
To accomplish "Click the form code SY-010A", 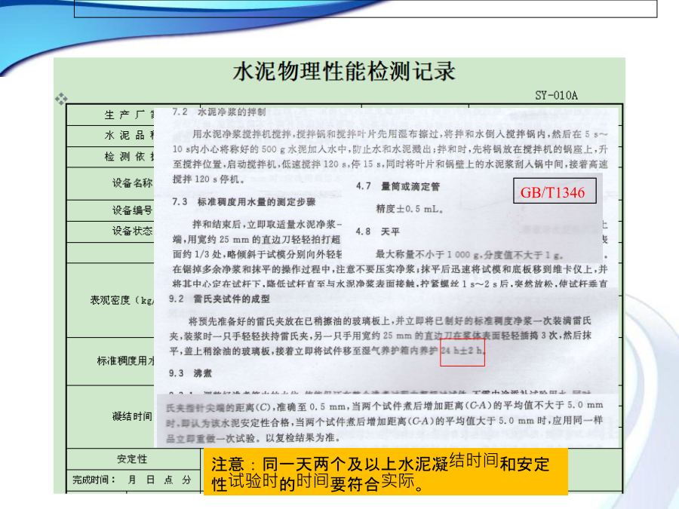I will (x=556, y=95).
